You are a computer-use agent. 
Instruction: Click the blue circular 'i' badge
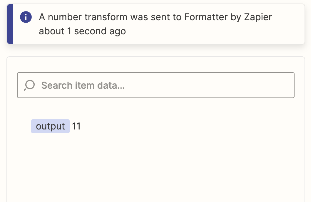[x=26, y=17]
